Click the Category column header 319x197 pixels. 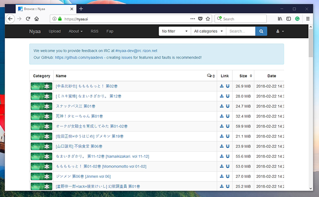[41, 76]
